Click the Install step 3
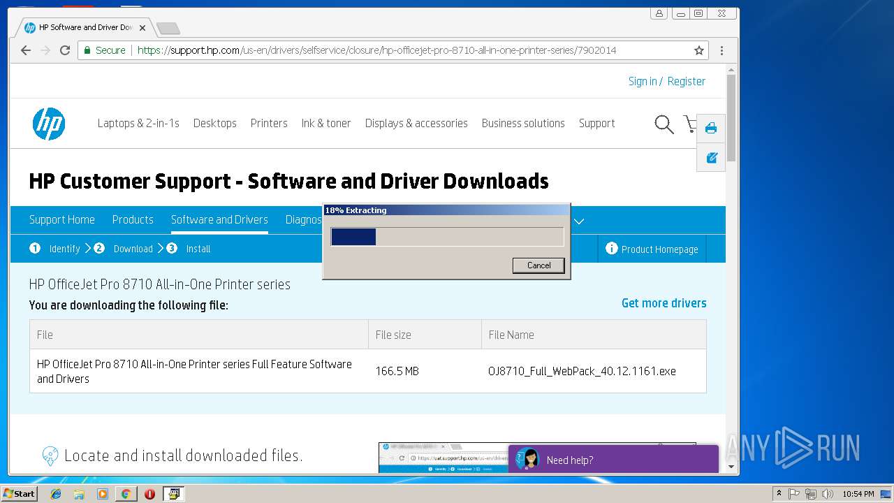The image size is (894, 503). point(189,249)
